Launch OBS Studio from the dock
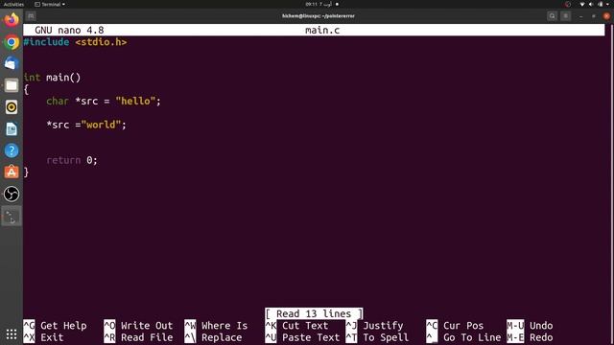 [12, 194]
